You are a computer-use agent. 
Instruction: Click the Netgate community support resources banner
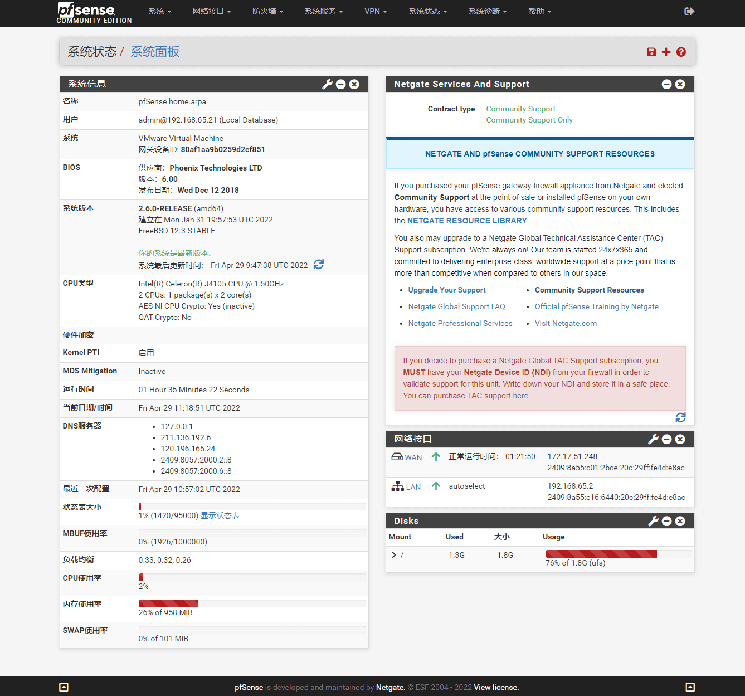click(540, 154)
